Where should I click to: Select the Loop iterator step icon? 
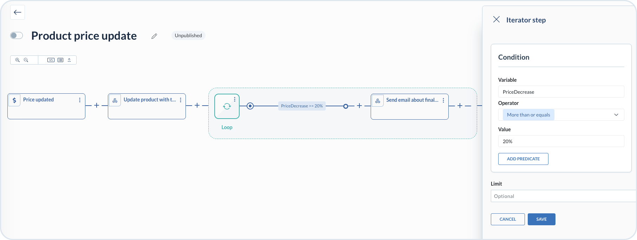[227, 106]
